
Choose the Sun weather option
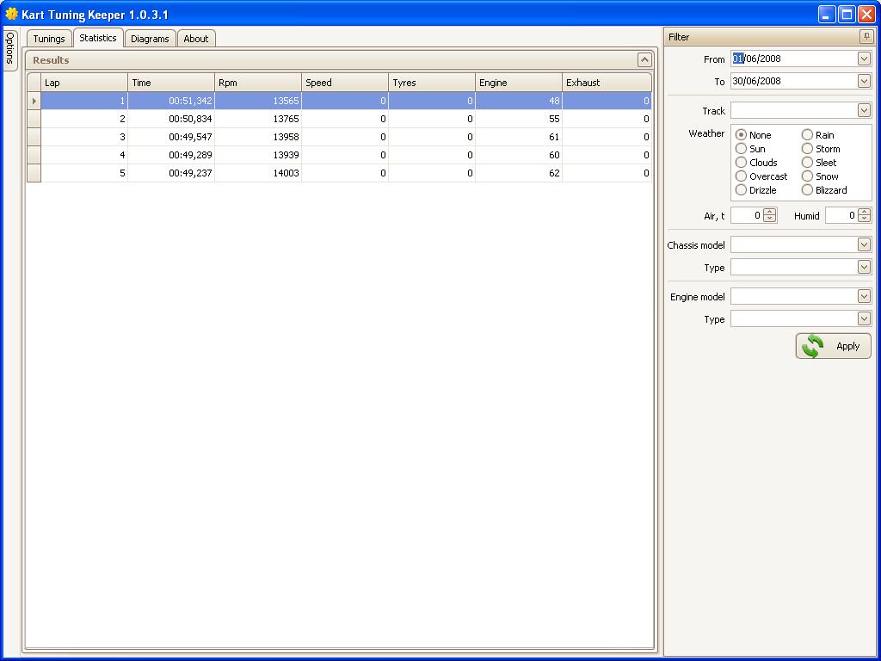pyautogui.click(x=741, y=149)
